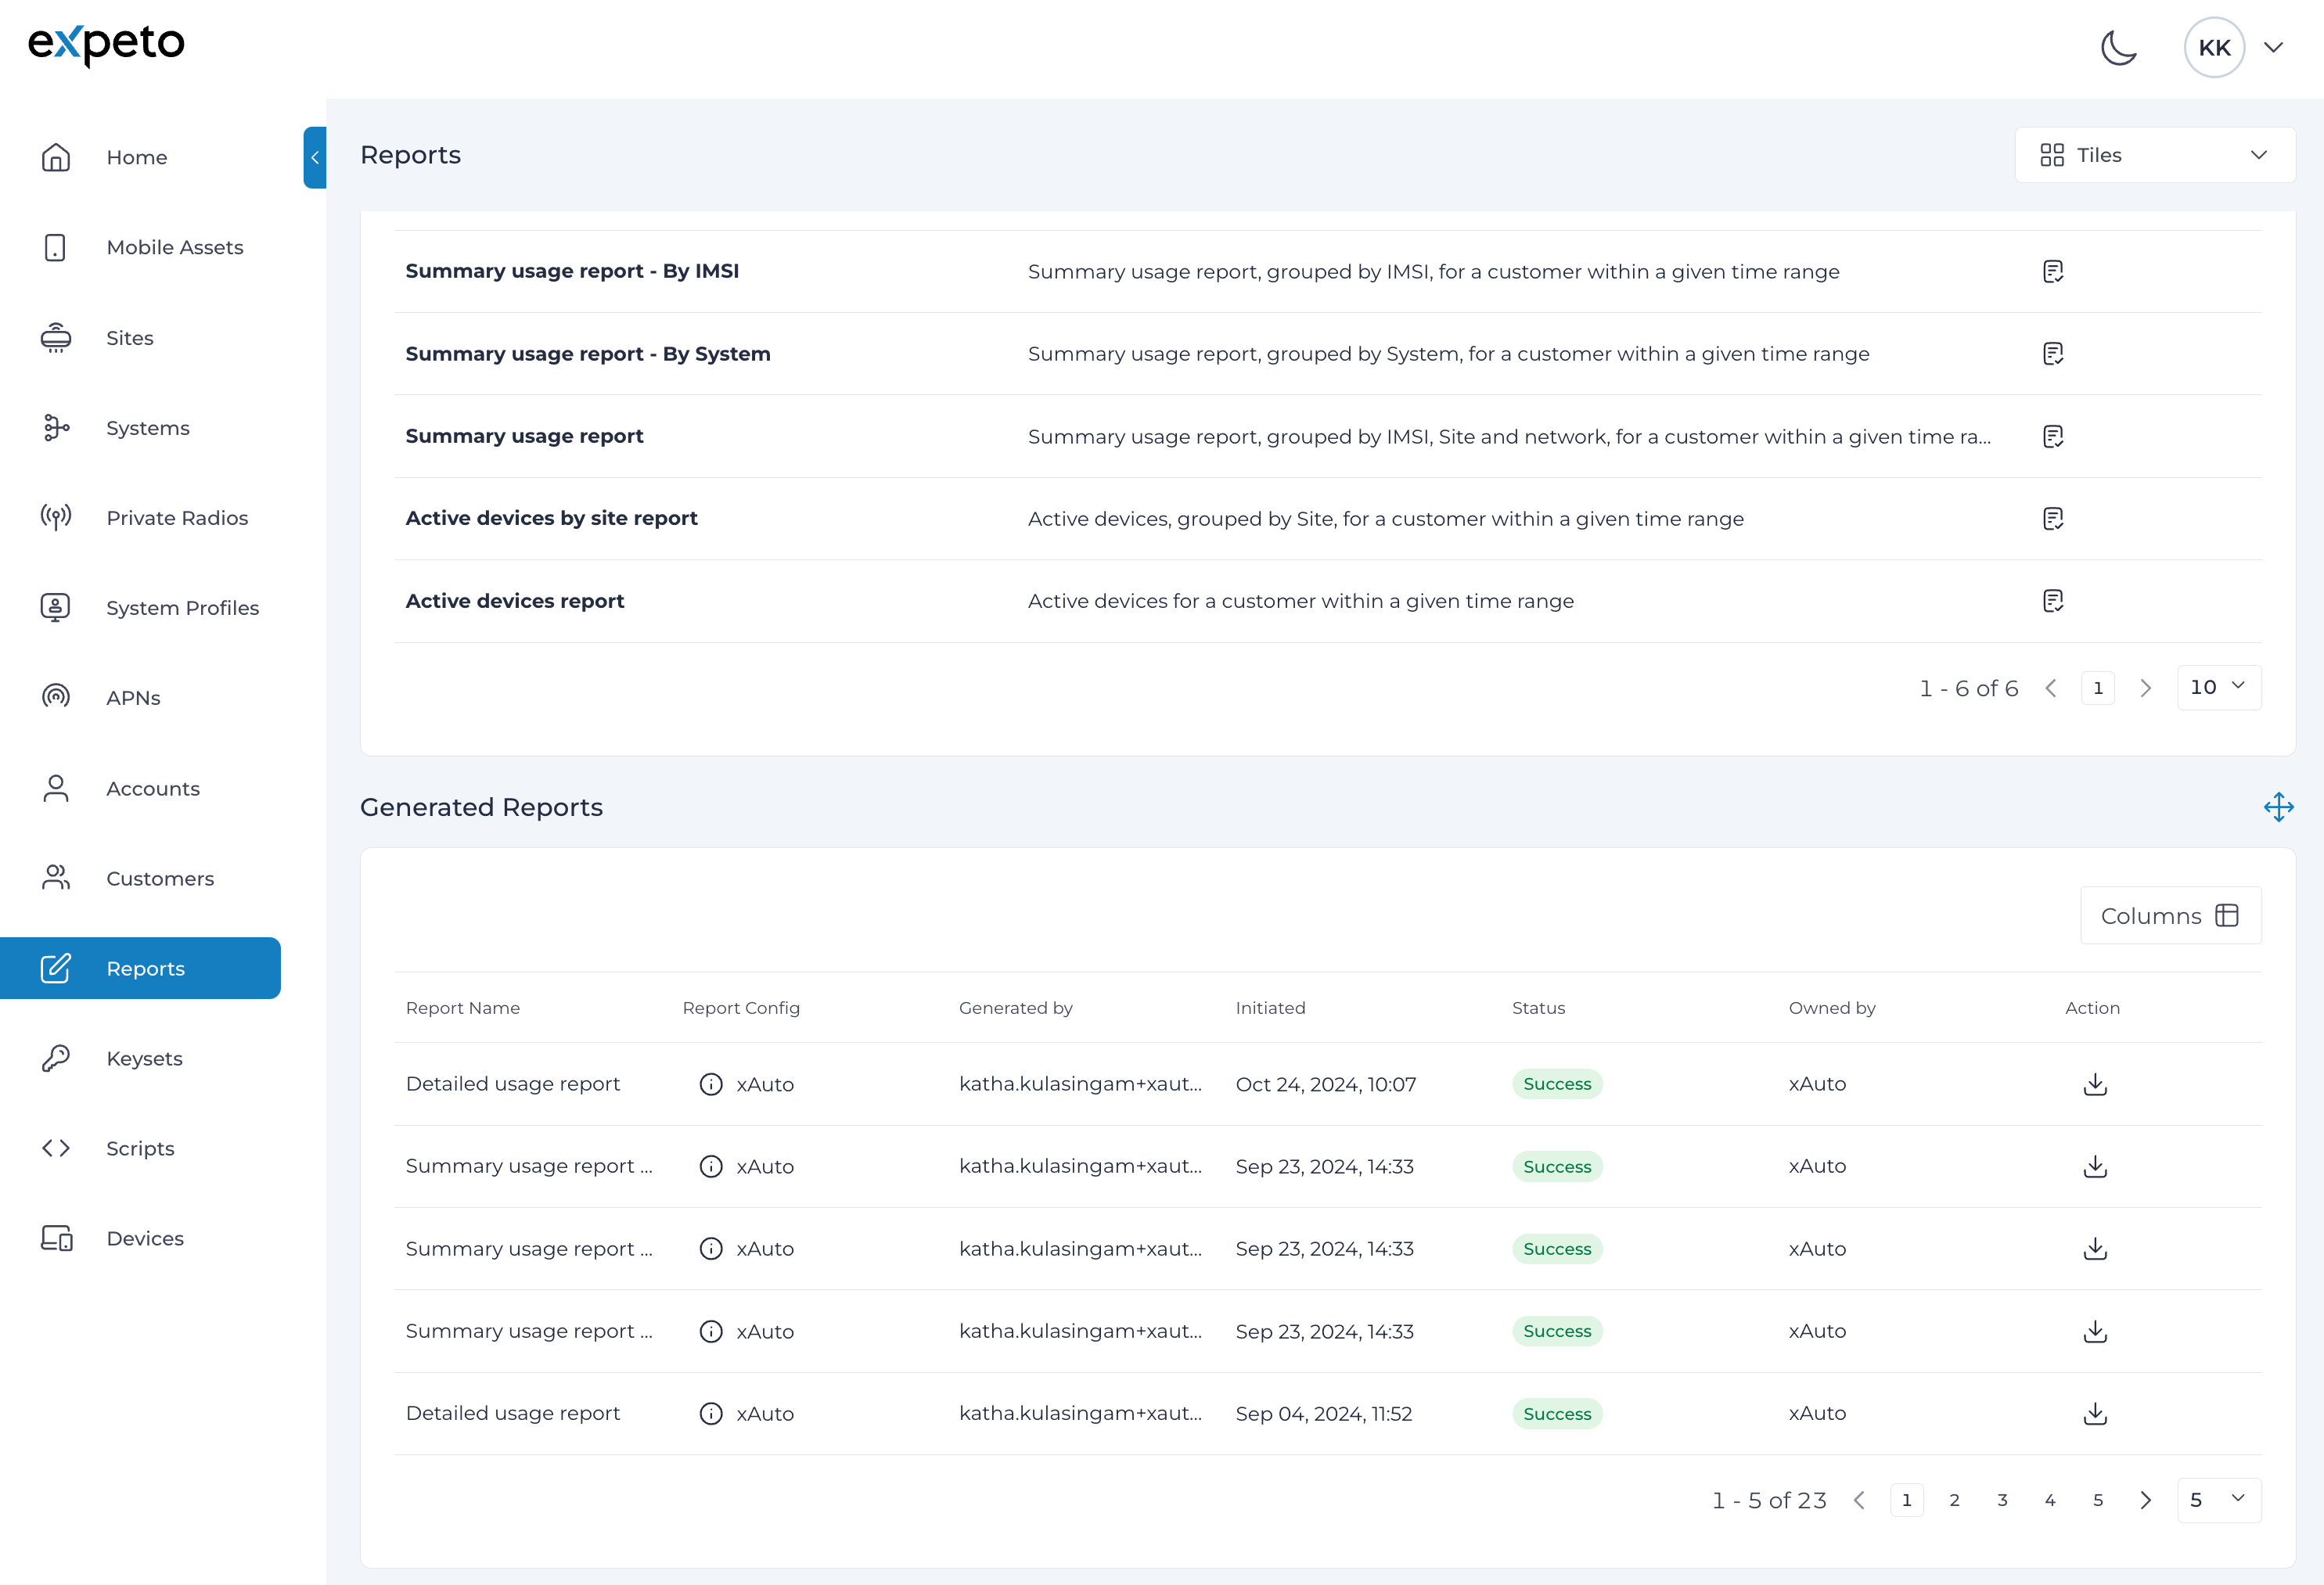The height and width of the screenshot is (1585, 2324).
Task: Click the Initiated column header
Action: [1270, 1008]
